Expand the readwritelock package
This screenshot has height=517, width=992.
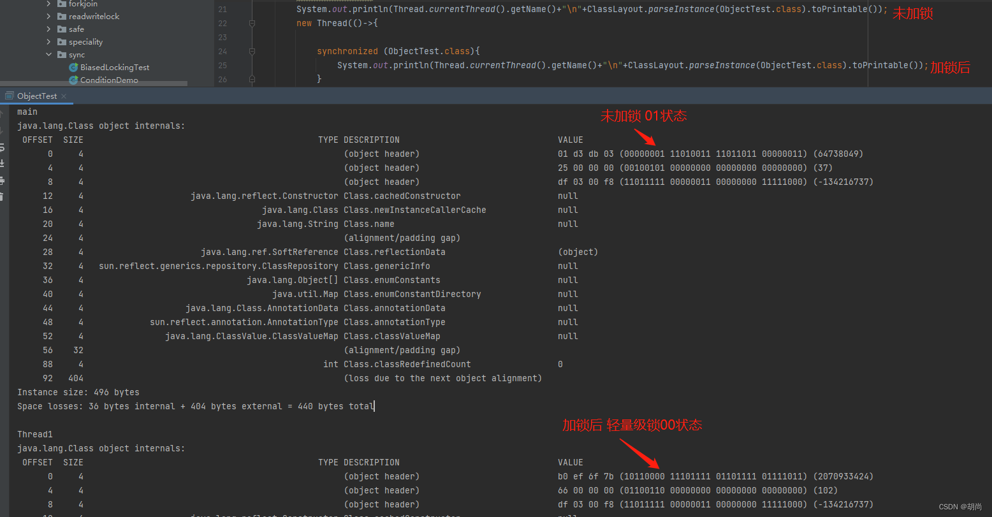(49, 16)
